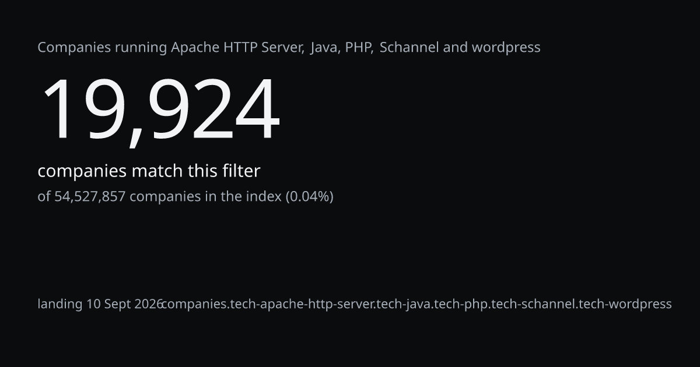Screen dimensions: 700x367
Task: Click the large 19,924 count number
Action: 160,110
